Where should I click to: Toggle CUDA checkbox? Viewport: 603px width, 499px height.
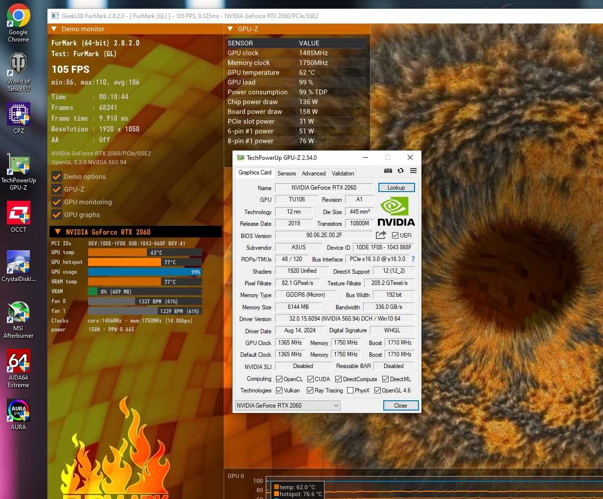click(x=310, y=379)
